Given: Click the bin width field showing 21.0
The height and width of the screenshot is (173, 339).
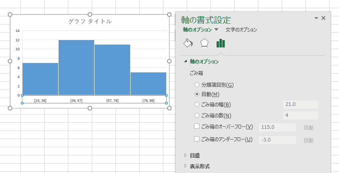Looking at the screenshot, I should click(x=300, y=104).
